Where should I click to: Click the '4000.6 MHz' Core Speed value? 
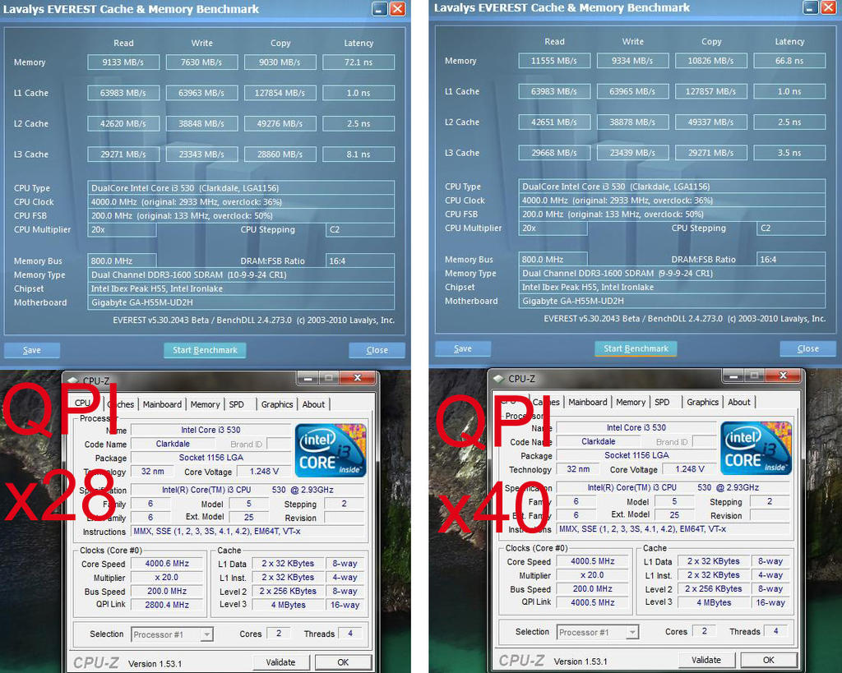(x=167, y=564)
